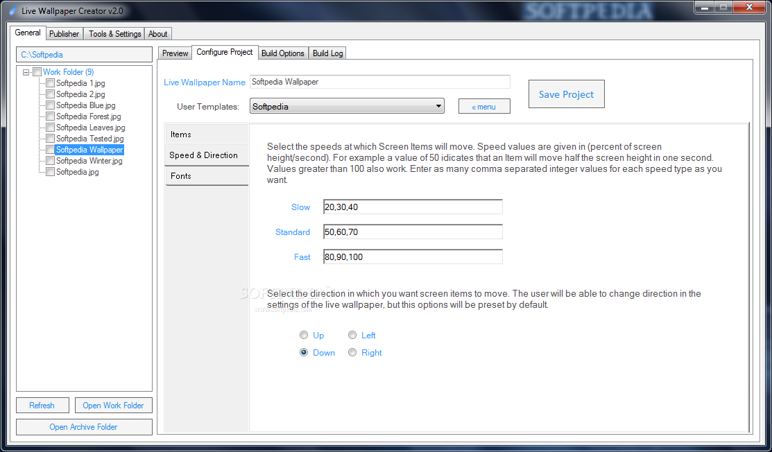The width and height of the screenshot is (772, 452).
Task: Select the Right direction radio button
Action: click(x=352, y=353)
